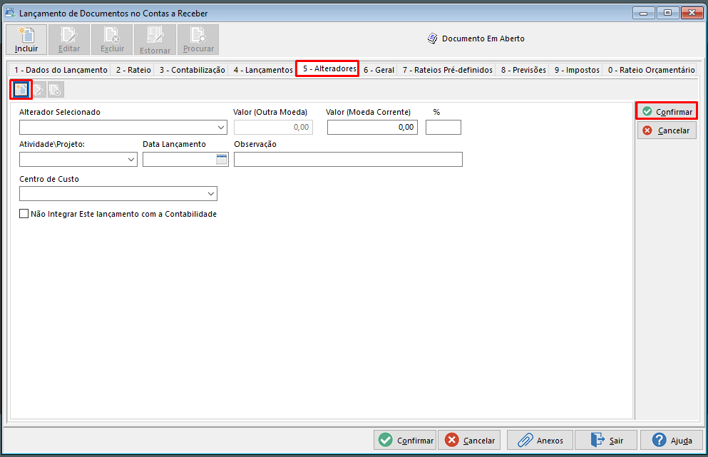Maximize the Lançamento de Documentos window
This screenshot has height=457, width=708.
coord(667,13)
